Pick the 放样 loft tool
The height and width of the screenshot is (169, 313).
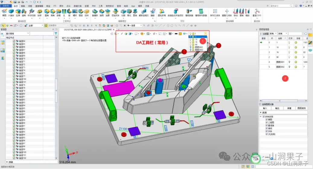40,13
